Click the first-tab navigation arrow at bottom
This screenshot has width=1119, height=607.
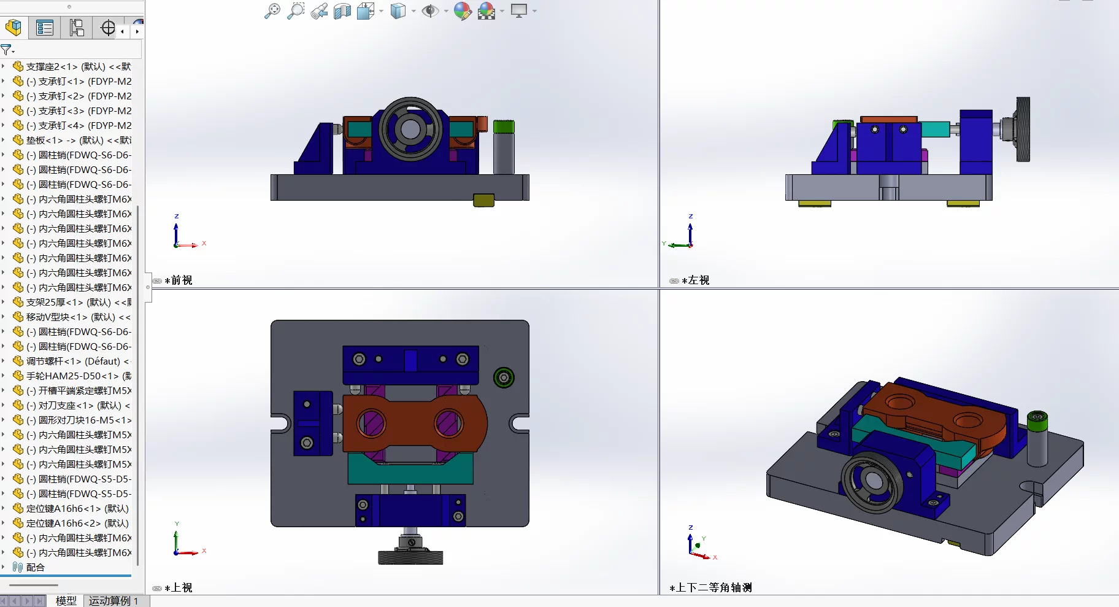coord(5,601)
